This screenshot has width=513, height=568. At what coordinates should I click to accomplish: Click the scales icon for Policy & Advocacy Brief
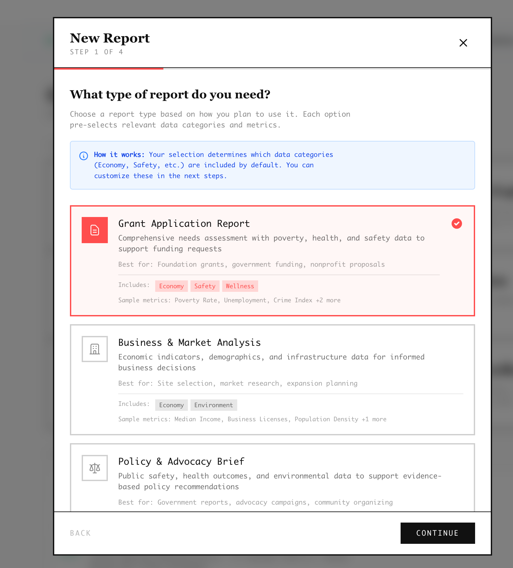click(95, 468)
